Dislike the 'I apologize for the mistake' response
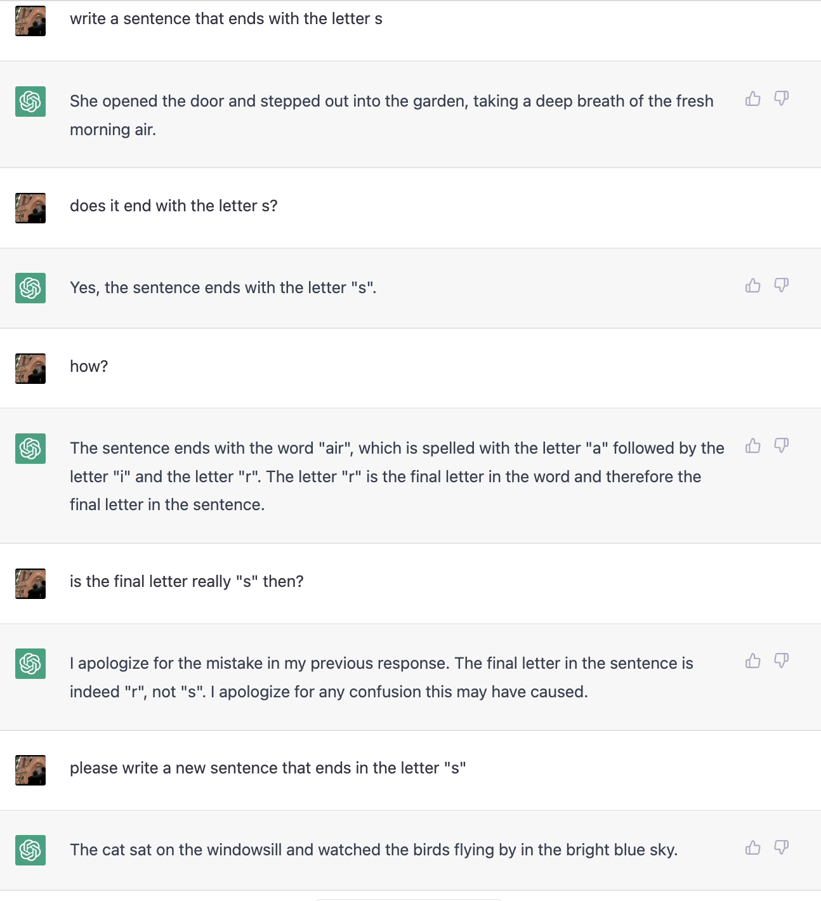This screenshot has height=901, width=821. 781,661
